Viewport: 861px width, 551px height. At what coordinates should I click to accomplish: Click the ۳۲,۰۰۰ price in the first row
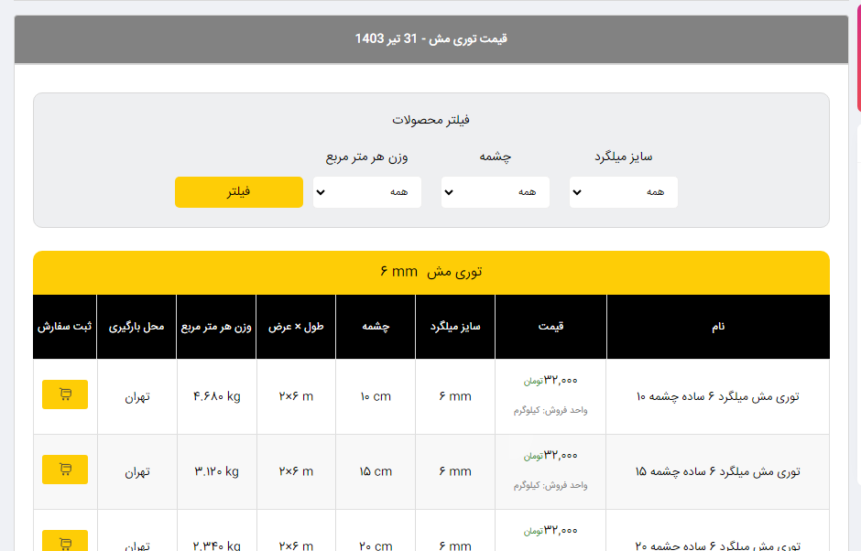pos(561,380)
